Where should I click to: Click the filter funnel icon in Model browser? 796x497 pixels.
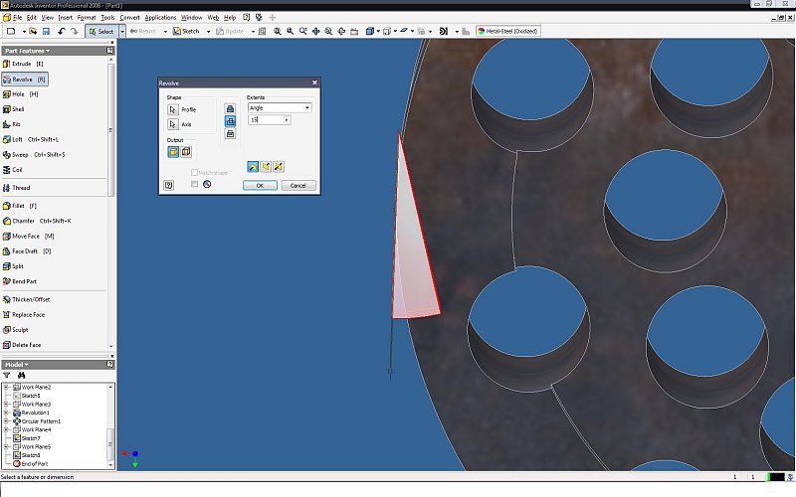coord(7,375)
